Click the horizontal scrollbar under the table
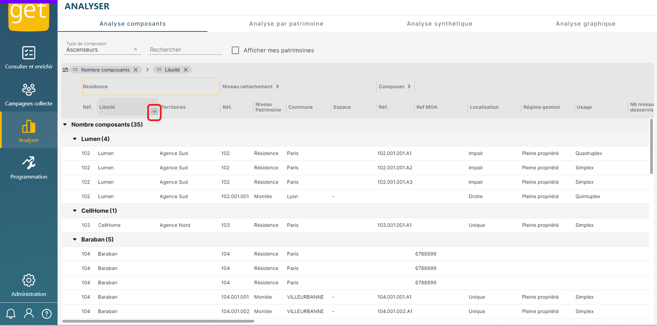The height and width of the screenshot is (326, 657). tap(158, 321)
